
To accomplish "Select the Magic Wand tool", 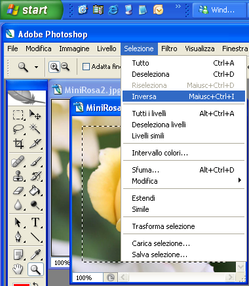I will [x=35, y=129].
